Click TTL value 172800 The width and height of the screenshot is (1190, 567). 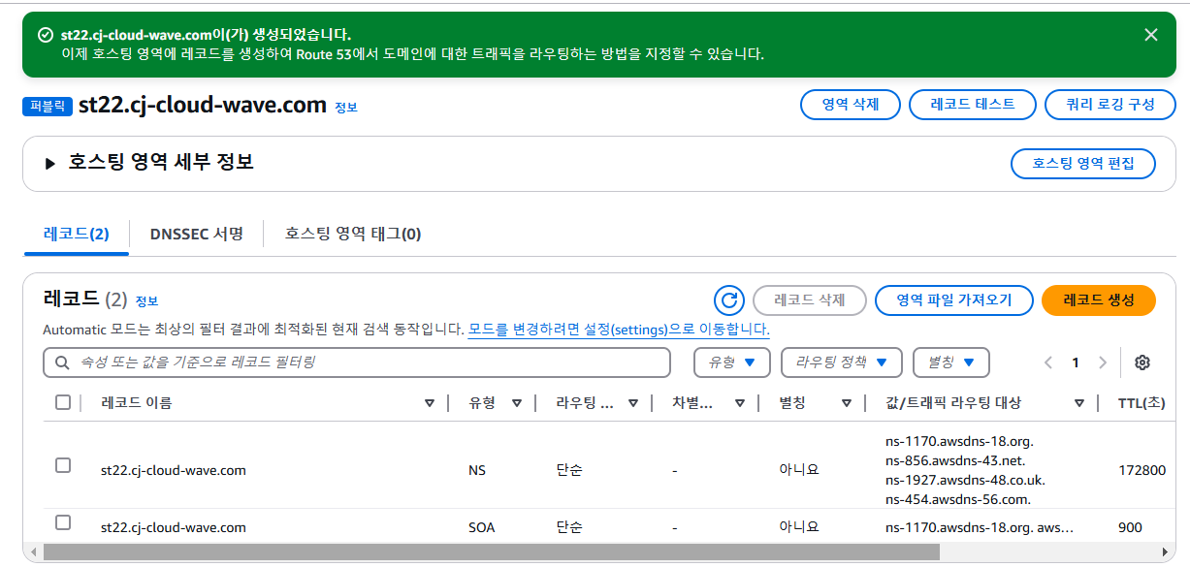click(x=1142, y=470)
